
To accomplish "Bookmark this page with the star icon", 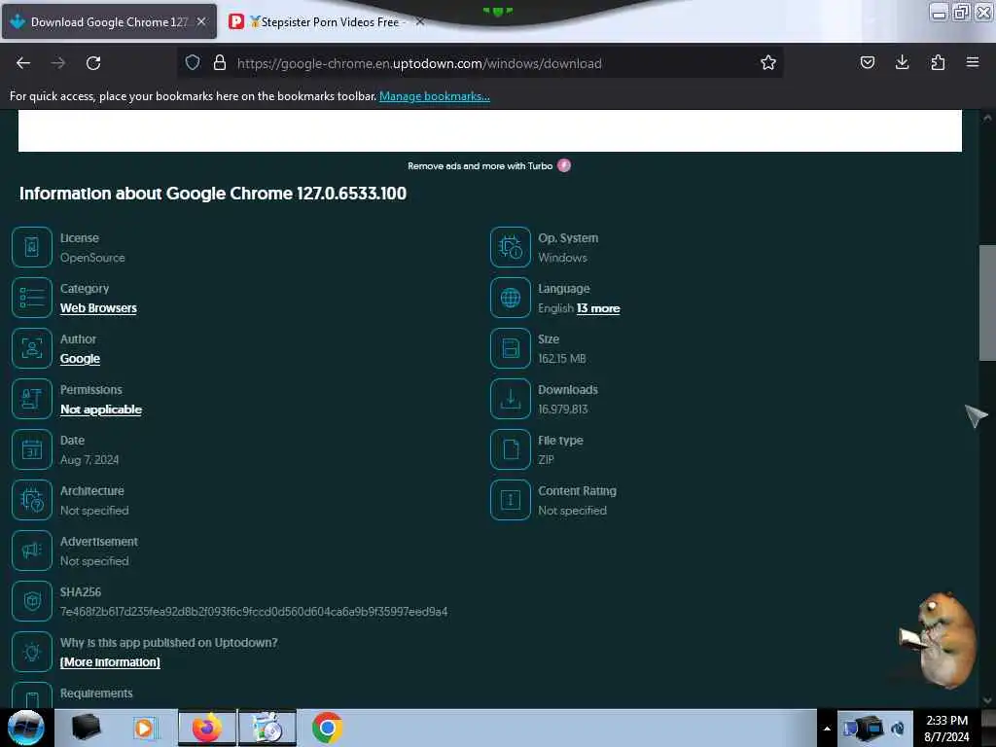I will click(x=768, y=62).
